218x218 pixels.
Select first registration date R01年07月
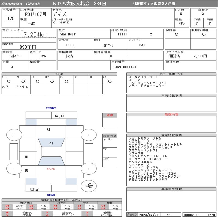point(36,14)
